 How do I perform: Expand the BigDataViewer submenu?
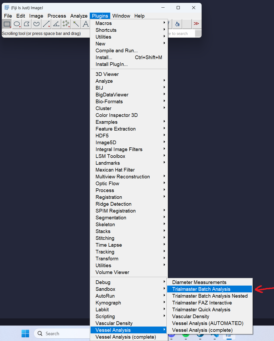coord(129,95)
